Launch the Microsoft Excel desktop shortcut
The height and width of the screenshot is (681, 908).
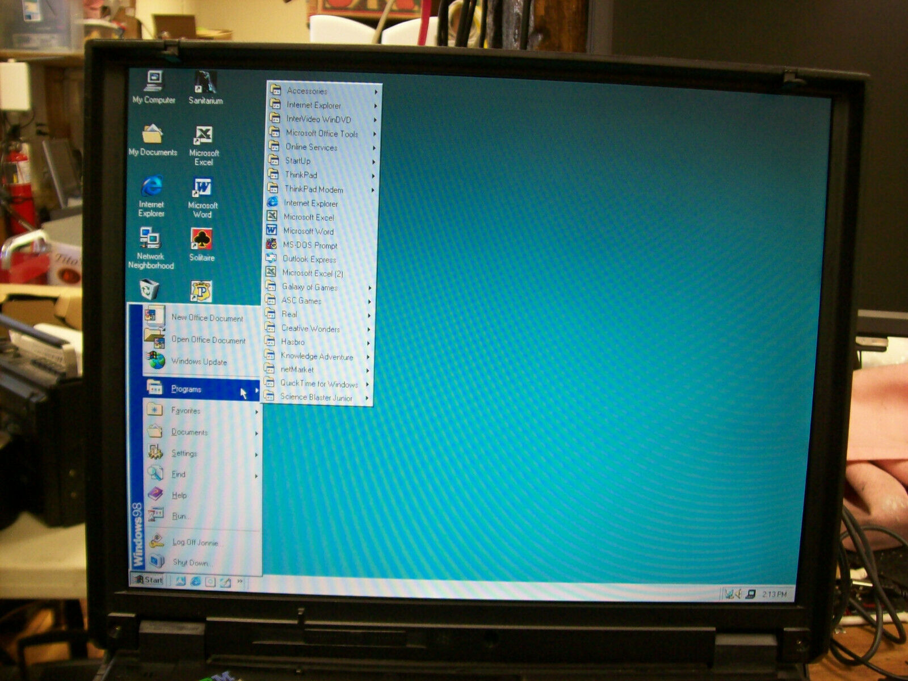[x=204, y=146]
